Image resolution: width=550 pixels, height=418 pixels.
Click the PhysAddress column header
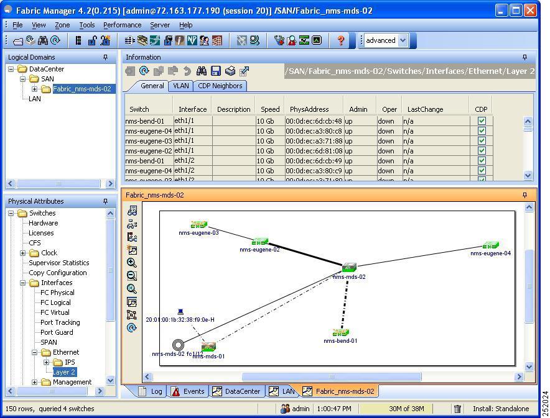(314, 109)
